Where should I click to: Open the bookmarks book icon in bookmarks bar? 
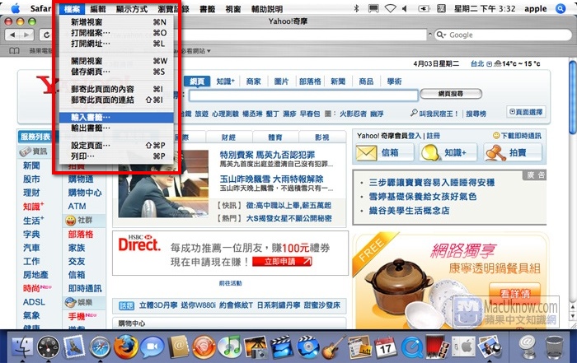(14, 51)
